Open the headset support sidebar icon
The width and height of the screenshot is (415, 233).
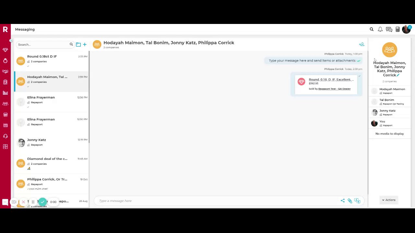point(5,136)
